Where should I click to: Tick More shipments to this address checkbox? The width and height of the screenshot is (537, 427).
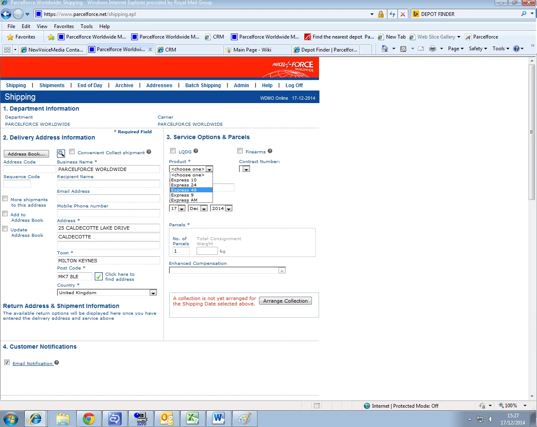coord(5,199)
